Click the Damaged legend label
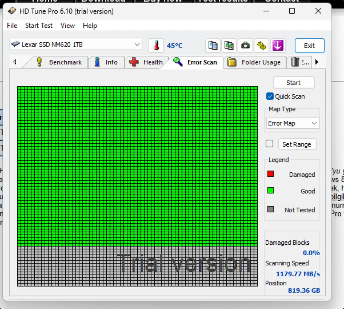The image size is (344, 309). (x=302, y=175)
